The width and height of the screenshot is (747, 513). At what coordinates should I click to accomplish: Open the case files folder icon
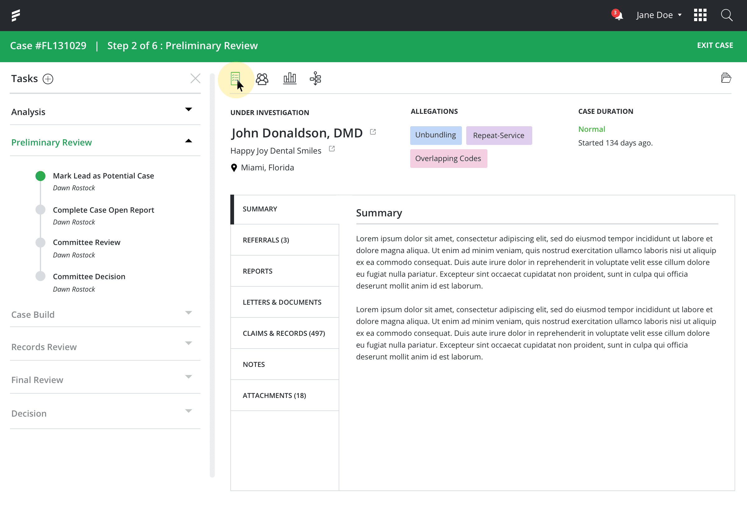pos(726,78)
